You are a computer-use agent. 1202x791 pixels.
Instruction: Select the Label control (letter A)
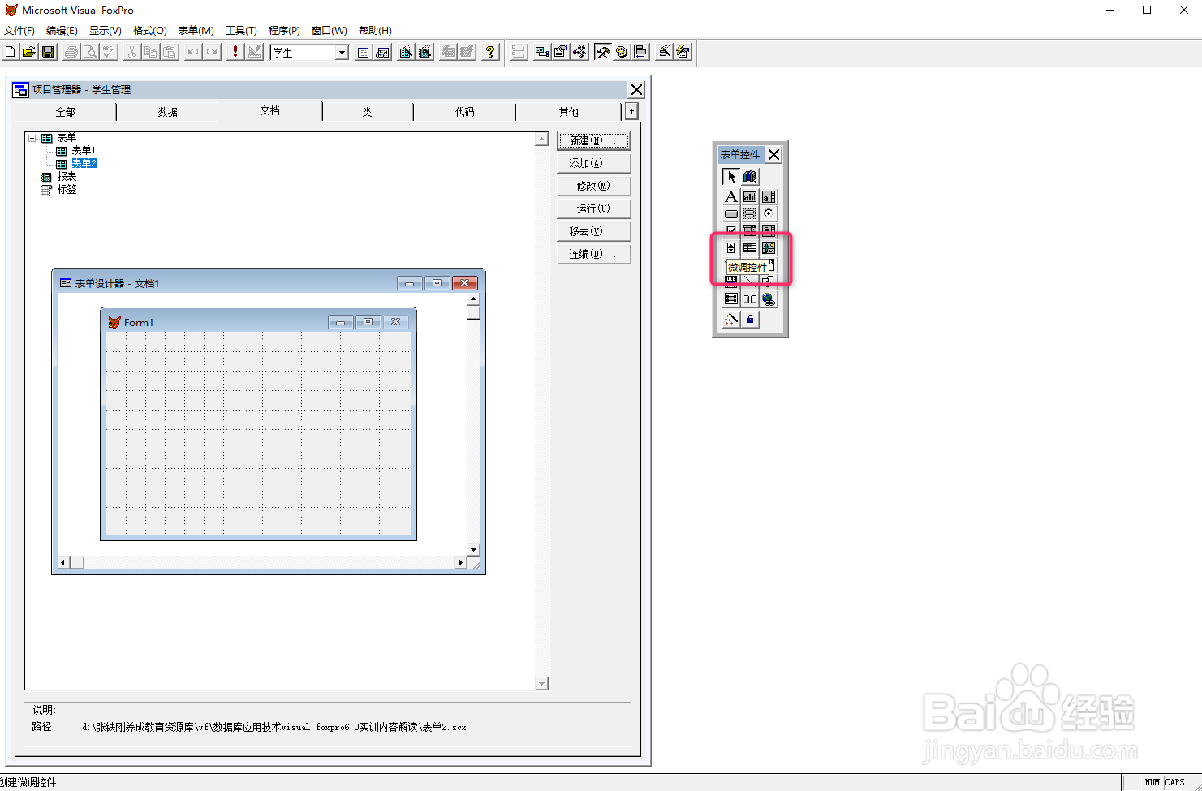tap(731, 196)
